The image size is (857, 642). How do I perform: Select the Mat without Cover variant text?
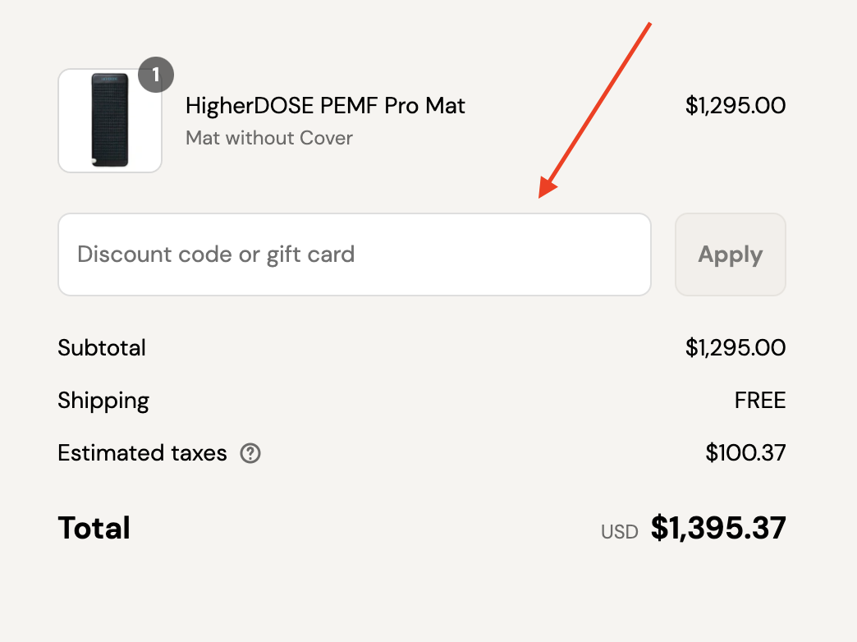(x=269, y=138)
